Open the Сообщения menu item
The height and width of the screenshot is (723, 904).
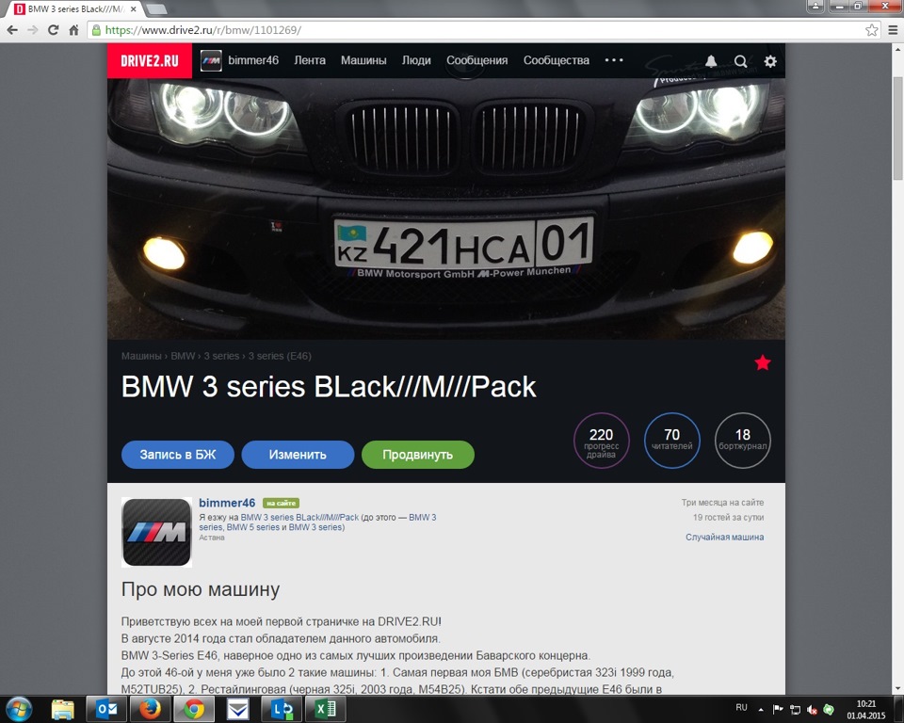click(x=476, y=60)
